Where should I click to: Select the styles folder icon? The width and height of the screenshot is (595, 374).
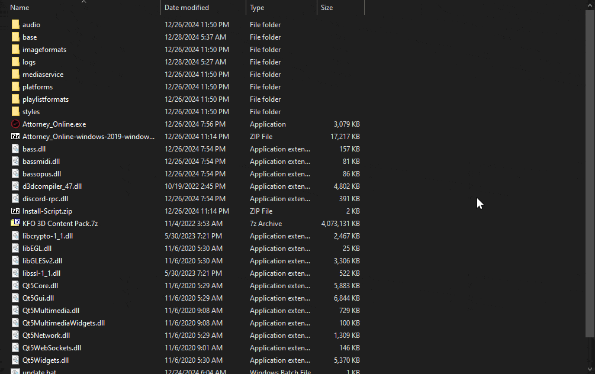coord(15,112)
